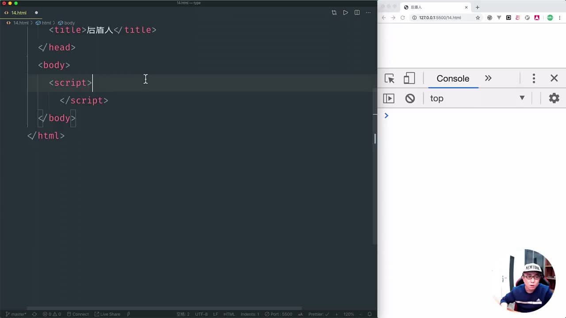The image size is (566, 318).
Task: Click unsaved dot on 14.html tab
Action: click(x=36, y=13)
